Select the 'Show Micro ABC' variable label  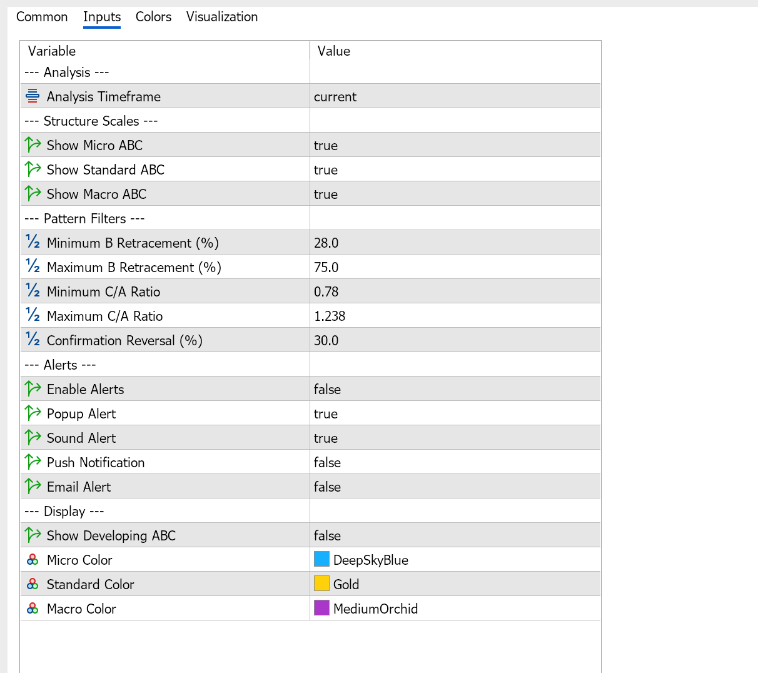click(94, 145)
